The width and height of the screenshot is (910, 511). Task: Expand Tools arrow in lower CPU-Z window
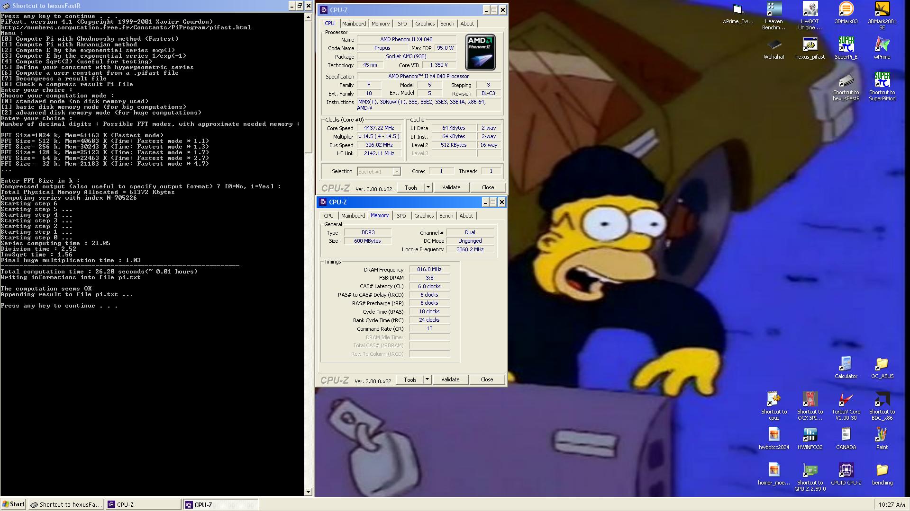click(x=427, y=379)
